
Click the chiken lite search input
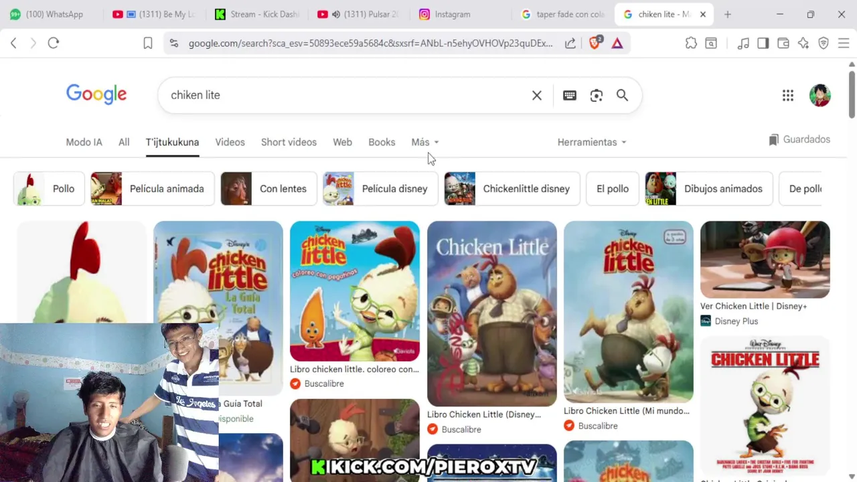click(345, 95)
